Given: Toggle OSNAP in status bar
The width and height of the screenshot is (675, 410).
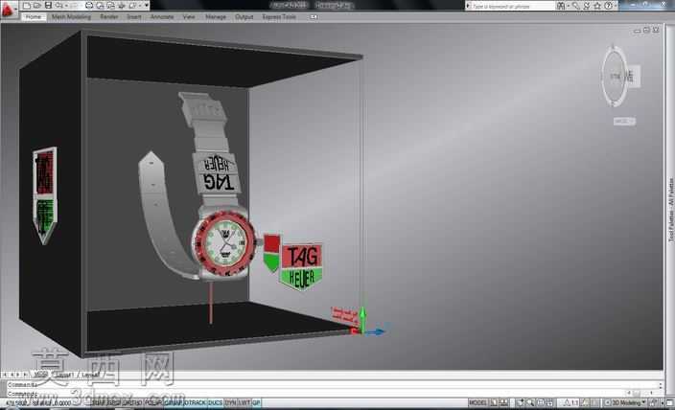Looking at the screenshot, I should pyautogui.click(x=174, y=403).
